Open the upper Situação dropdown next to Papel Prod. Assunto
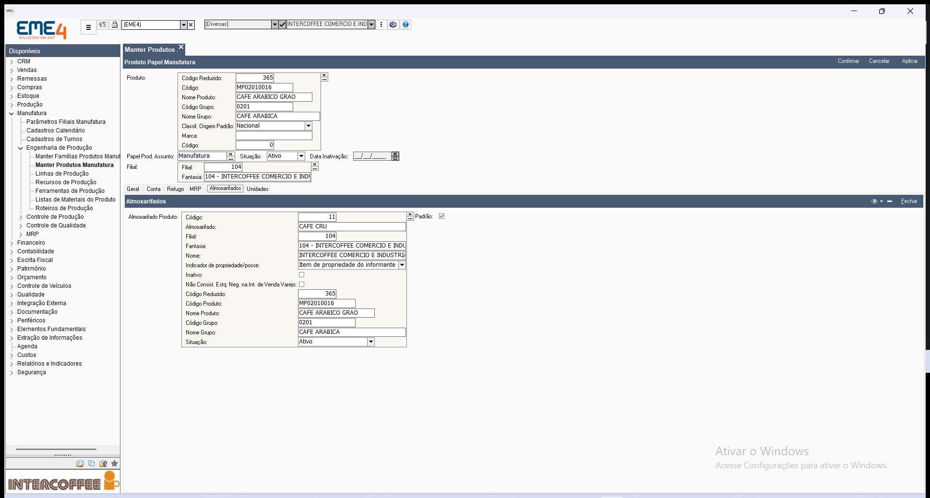This screenshot has width=930, height=498. (301, 156)
